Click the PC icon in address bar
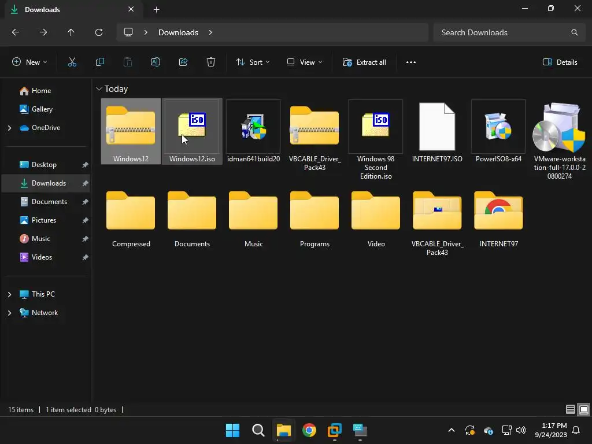Screen dimensions: 592x444 (128, 32)
